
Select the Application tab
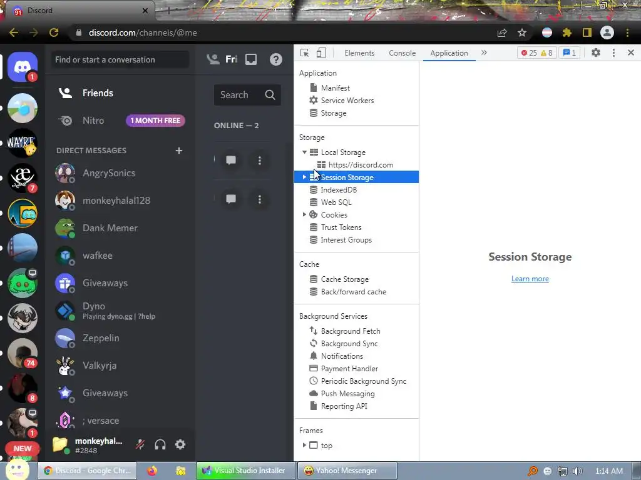[x=449, y=53]
